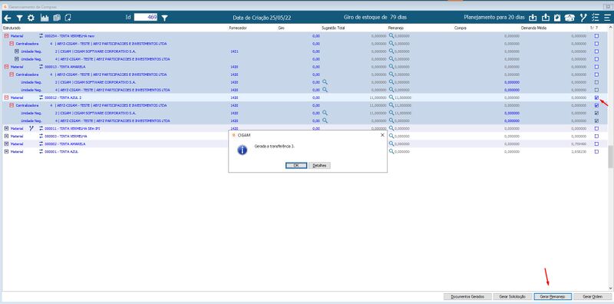Open the hamburger menu icon
Screen dimensions: 614x304
pos(607,18)
